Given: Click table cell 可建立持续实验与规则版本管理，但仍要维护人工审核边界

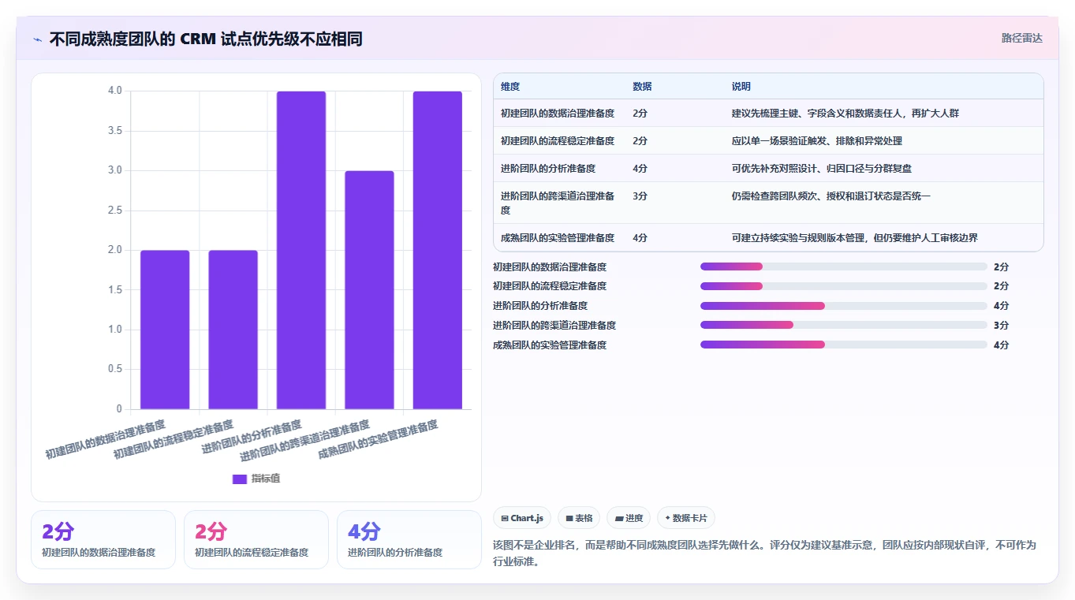Looking at the screenshot, I should pyautogui.click(x=855, y=238).
